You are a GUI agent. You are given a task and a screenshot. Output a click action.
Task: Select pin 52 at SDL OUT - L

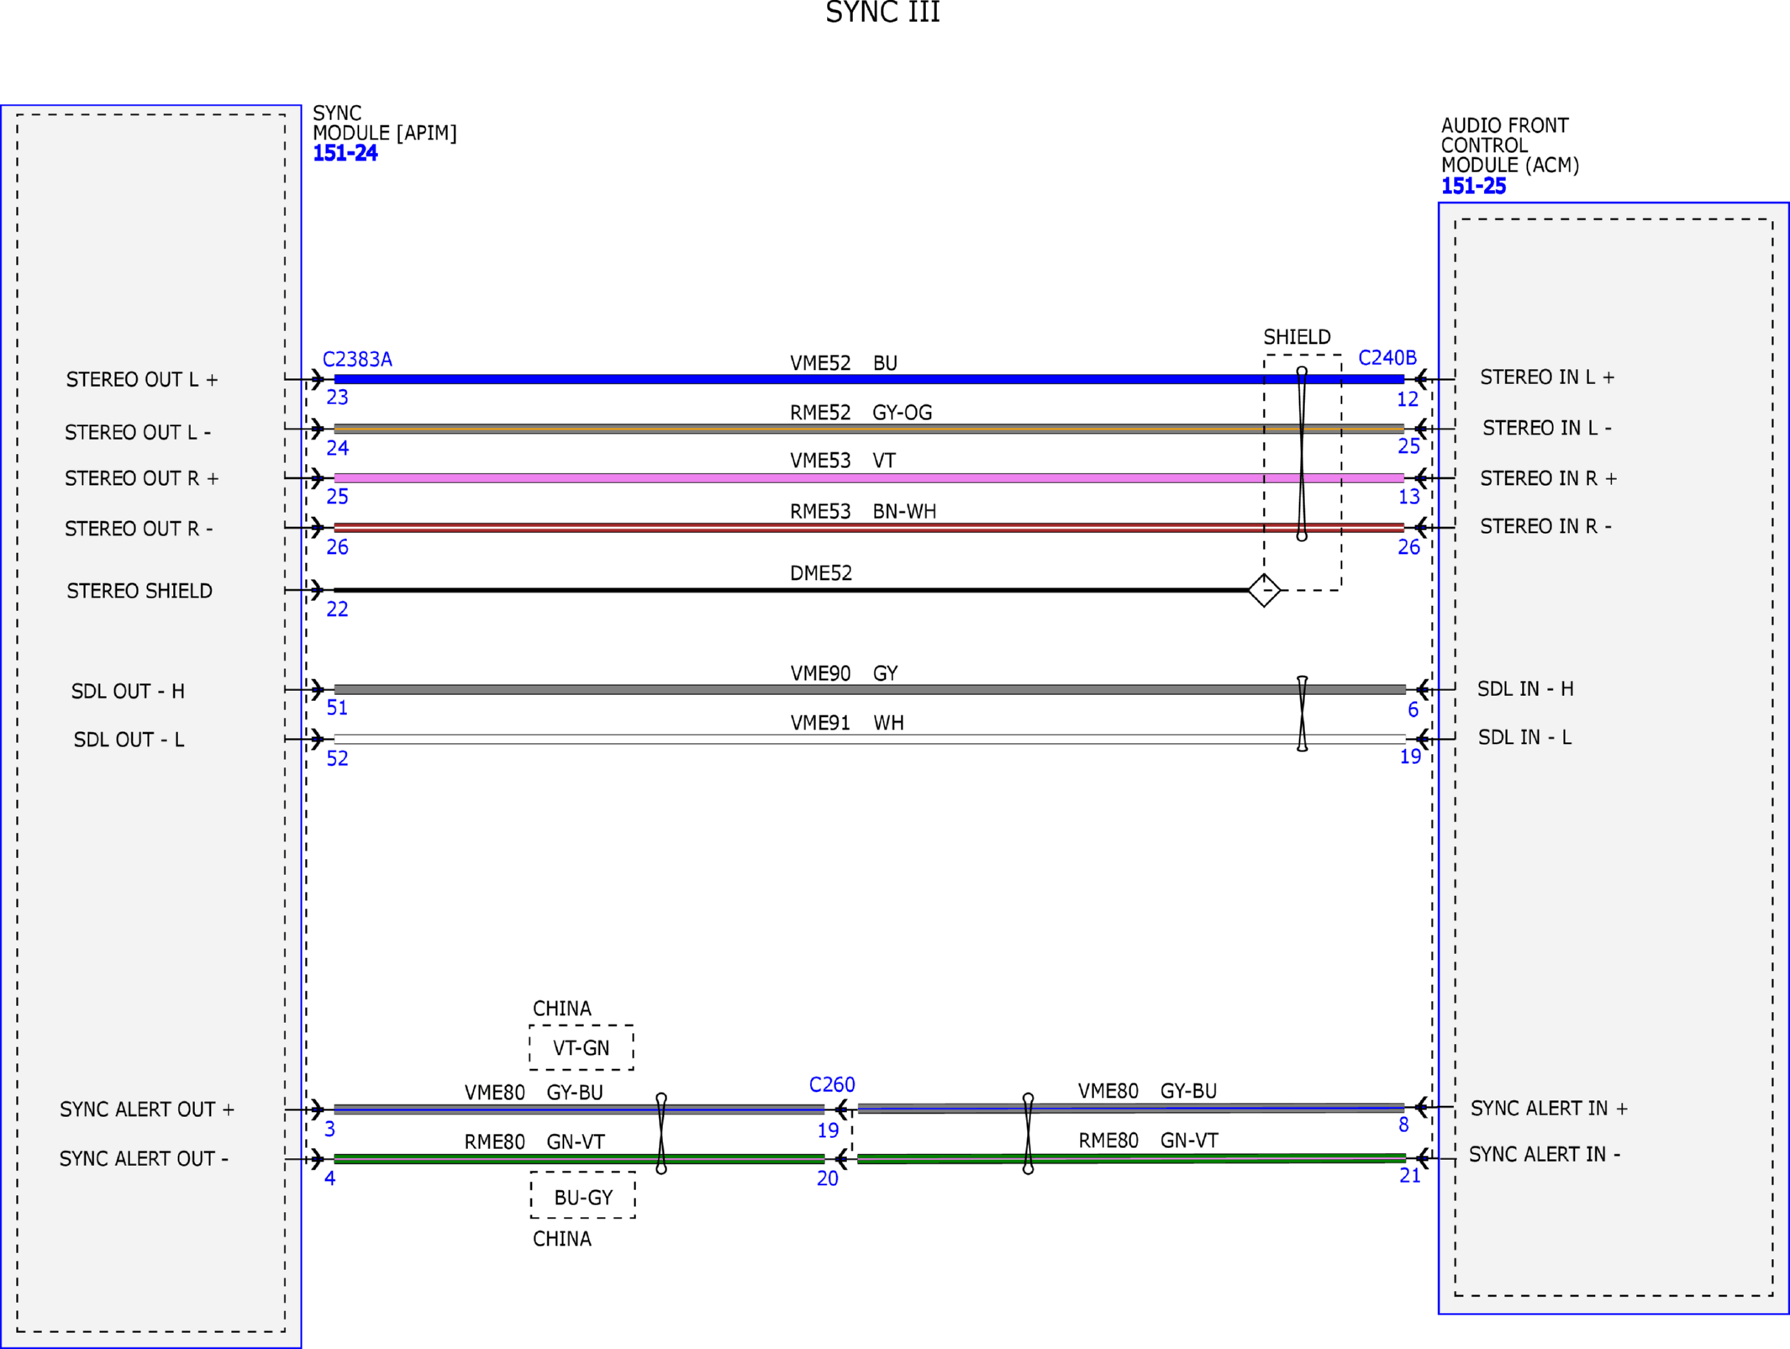click(x=337, y=758)
